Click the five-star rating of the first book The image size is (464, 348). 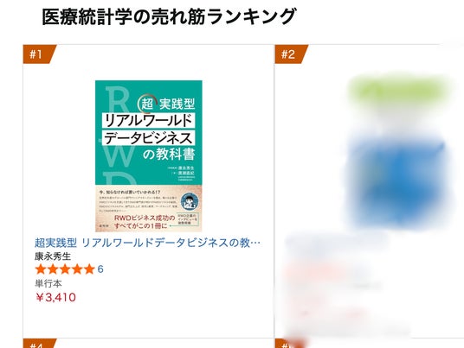tap(65, 269)
